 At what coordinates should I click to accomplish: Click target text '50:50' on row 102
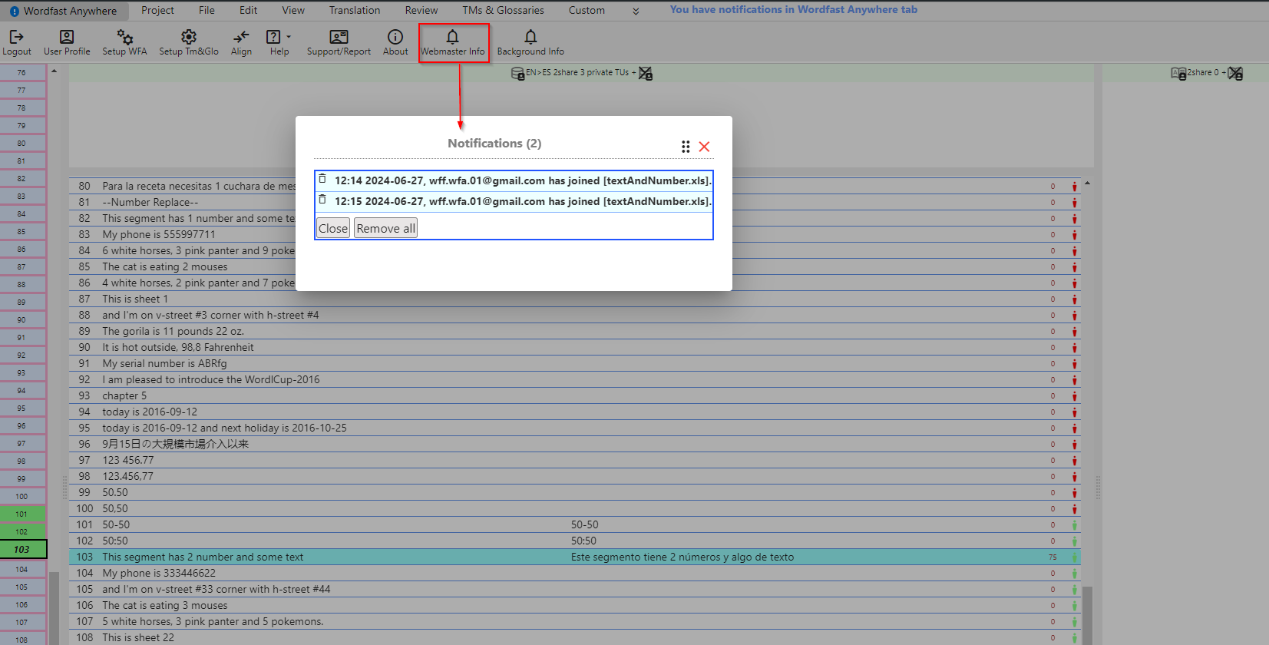(x=583, y=541)
